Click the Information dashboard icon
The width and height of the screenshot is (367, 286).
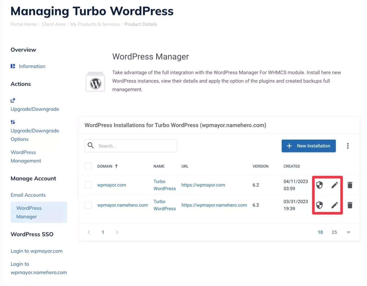point(13,66)
